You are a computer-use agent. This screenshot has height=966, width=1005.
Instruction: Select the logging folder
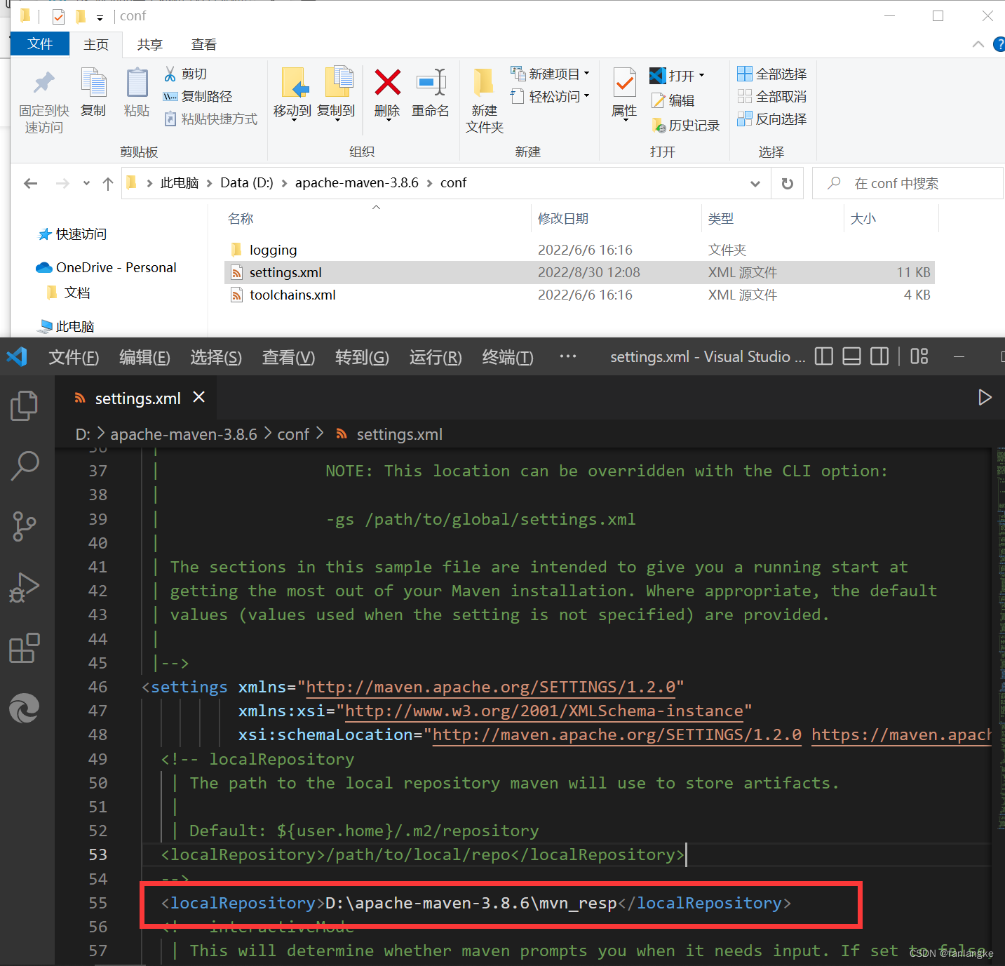(x=579, y=250)
